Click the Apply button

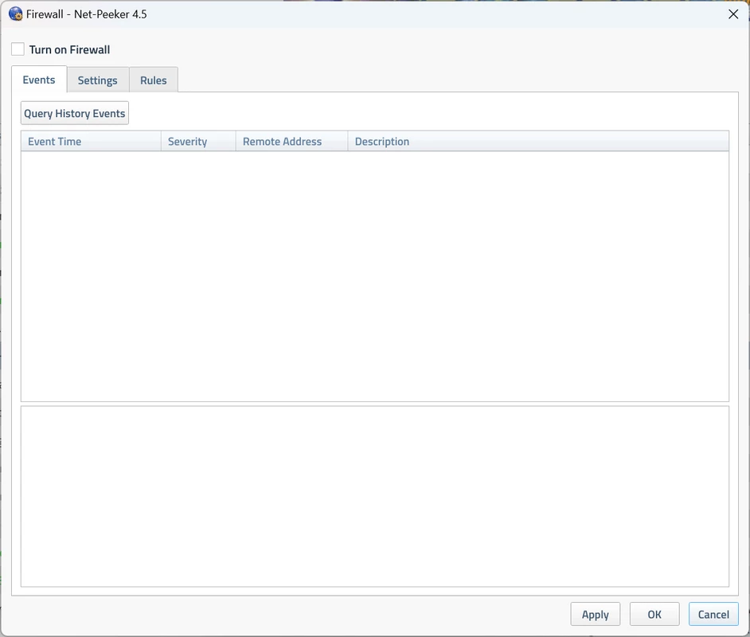pyautogui.click(x=595, y=614)
